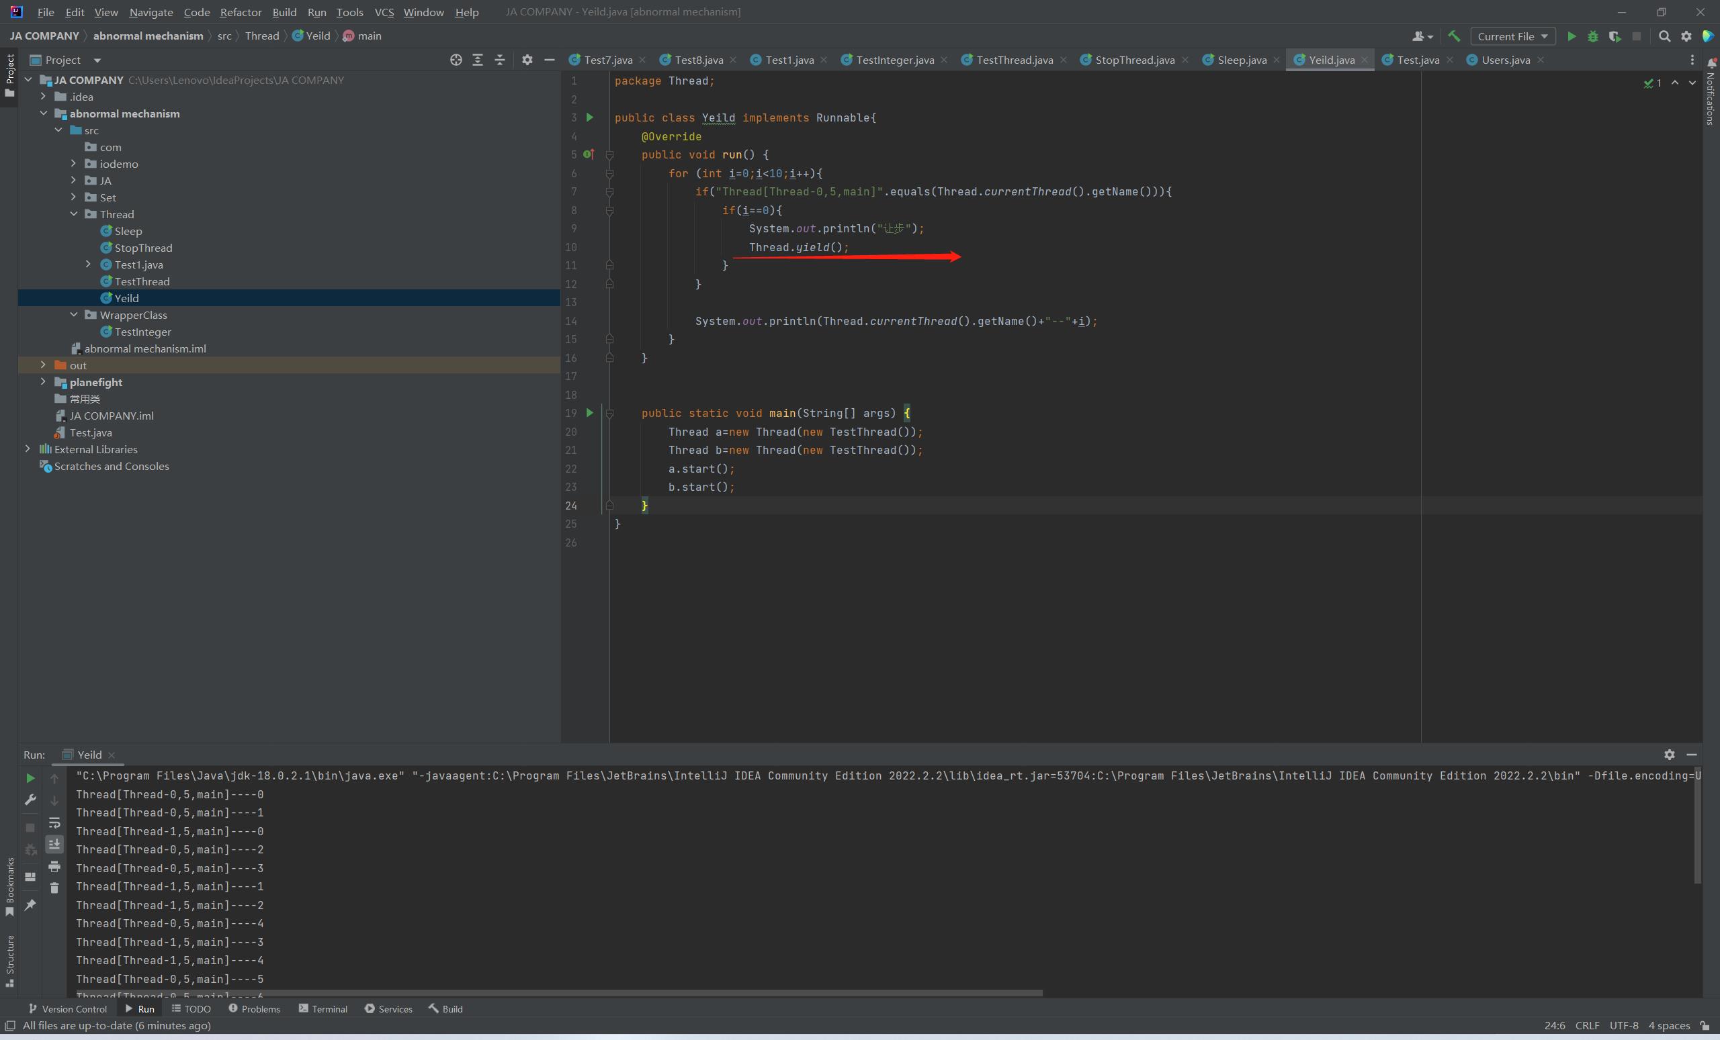The height and width of the screenshot is (1040, 1720).
Task: Rerun Yeild from the Run panel
Action: click(30, 777)
